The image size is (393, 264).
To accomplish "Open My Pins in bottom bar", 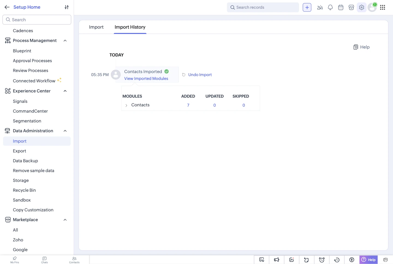I will [x=15, y=260].
